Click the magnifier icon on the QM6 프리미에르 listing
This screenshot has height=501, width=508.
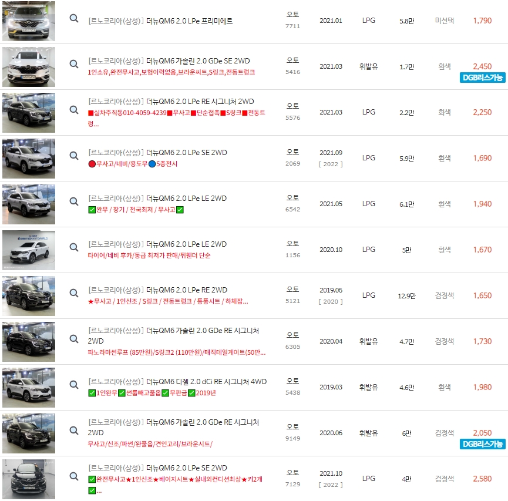[x=73, y=18]
